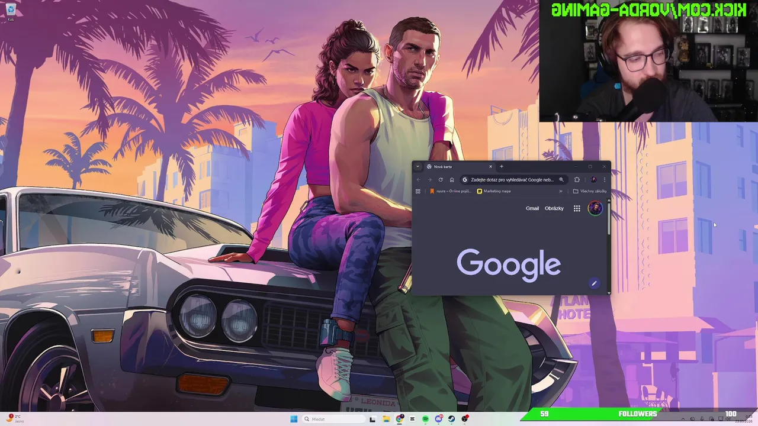Open Steam from the taskbar
This screenshot has width=758, height=426.
[451, 419]
